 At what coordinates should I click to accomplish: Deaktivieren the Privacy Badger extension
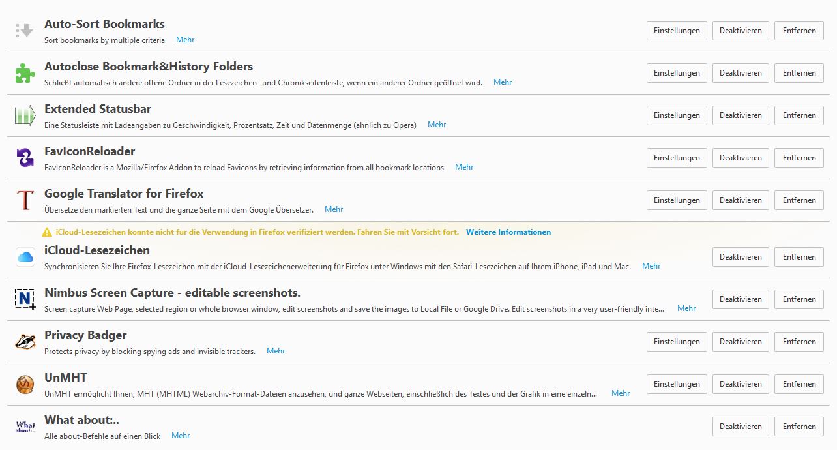click(741, 342)
